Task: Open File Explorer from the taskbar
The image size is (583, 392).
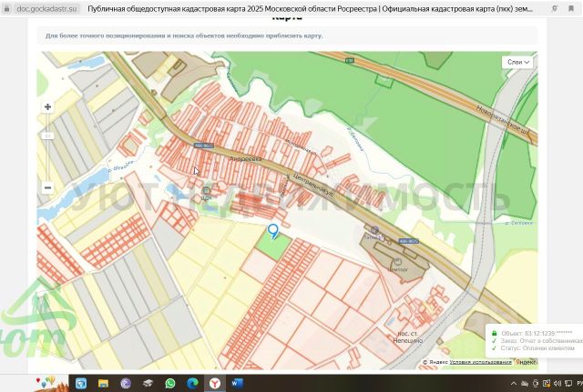Action: (103, 383)
